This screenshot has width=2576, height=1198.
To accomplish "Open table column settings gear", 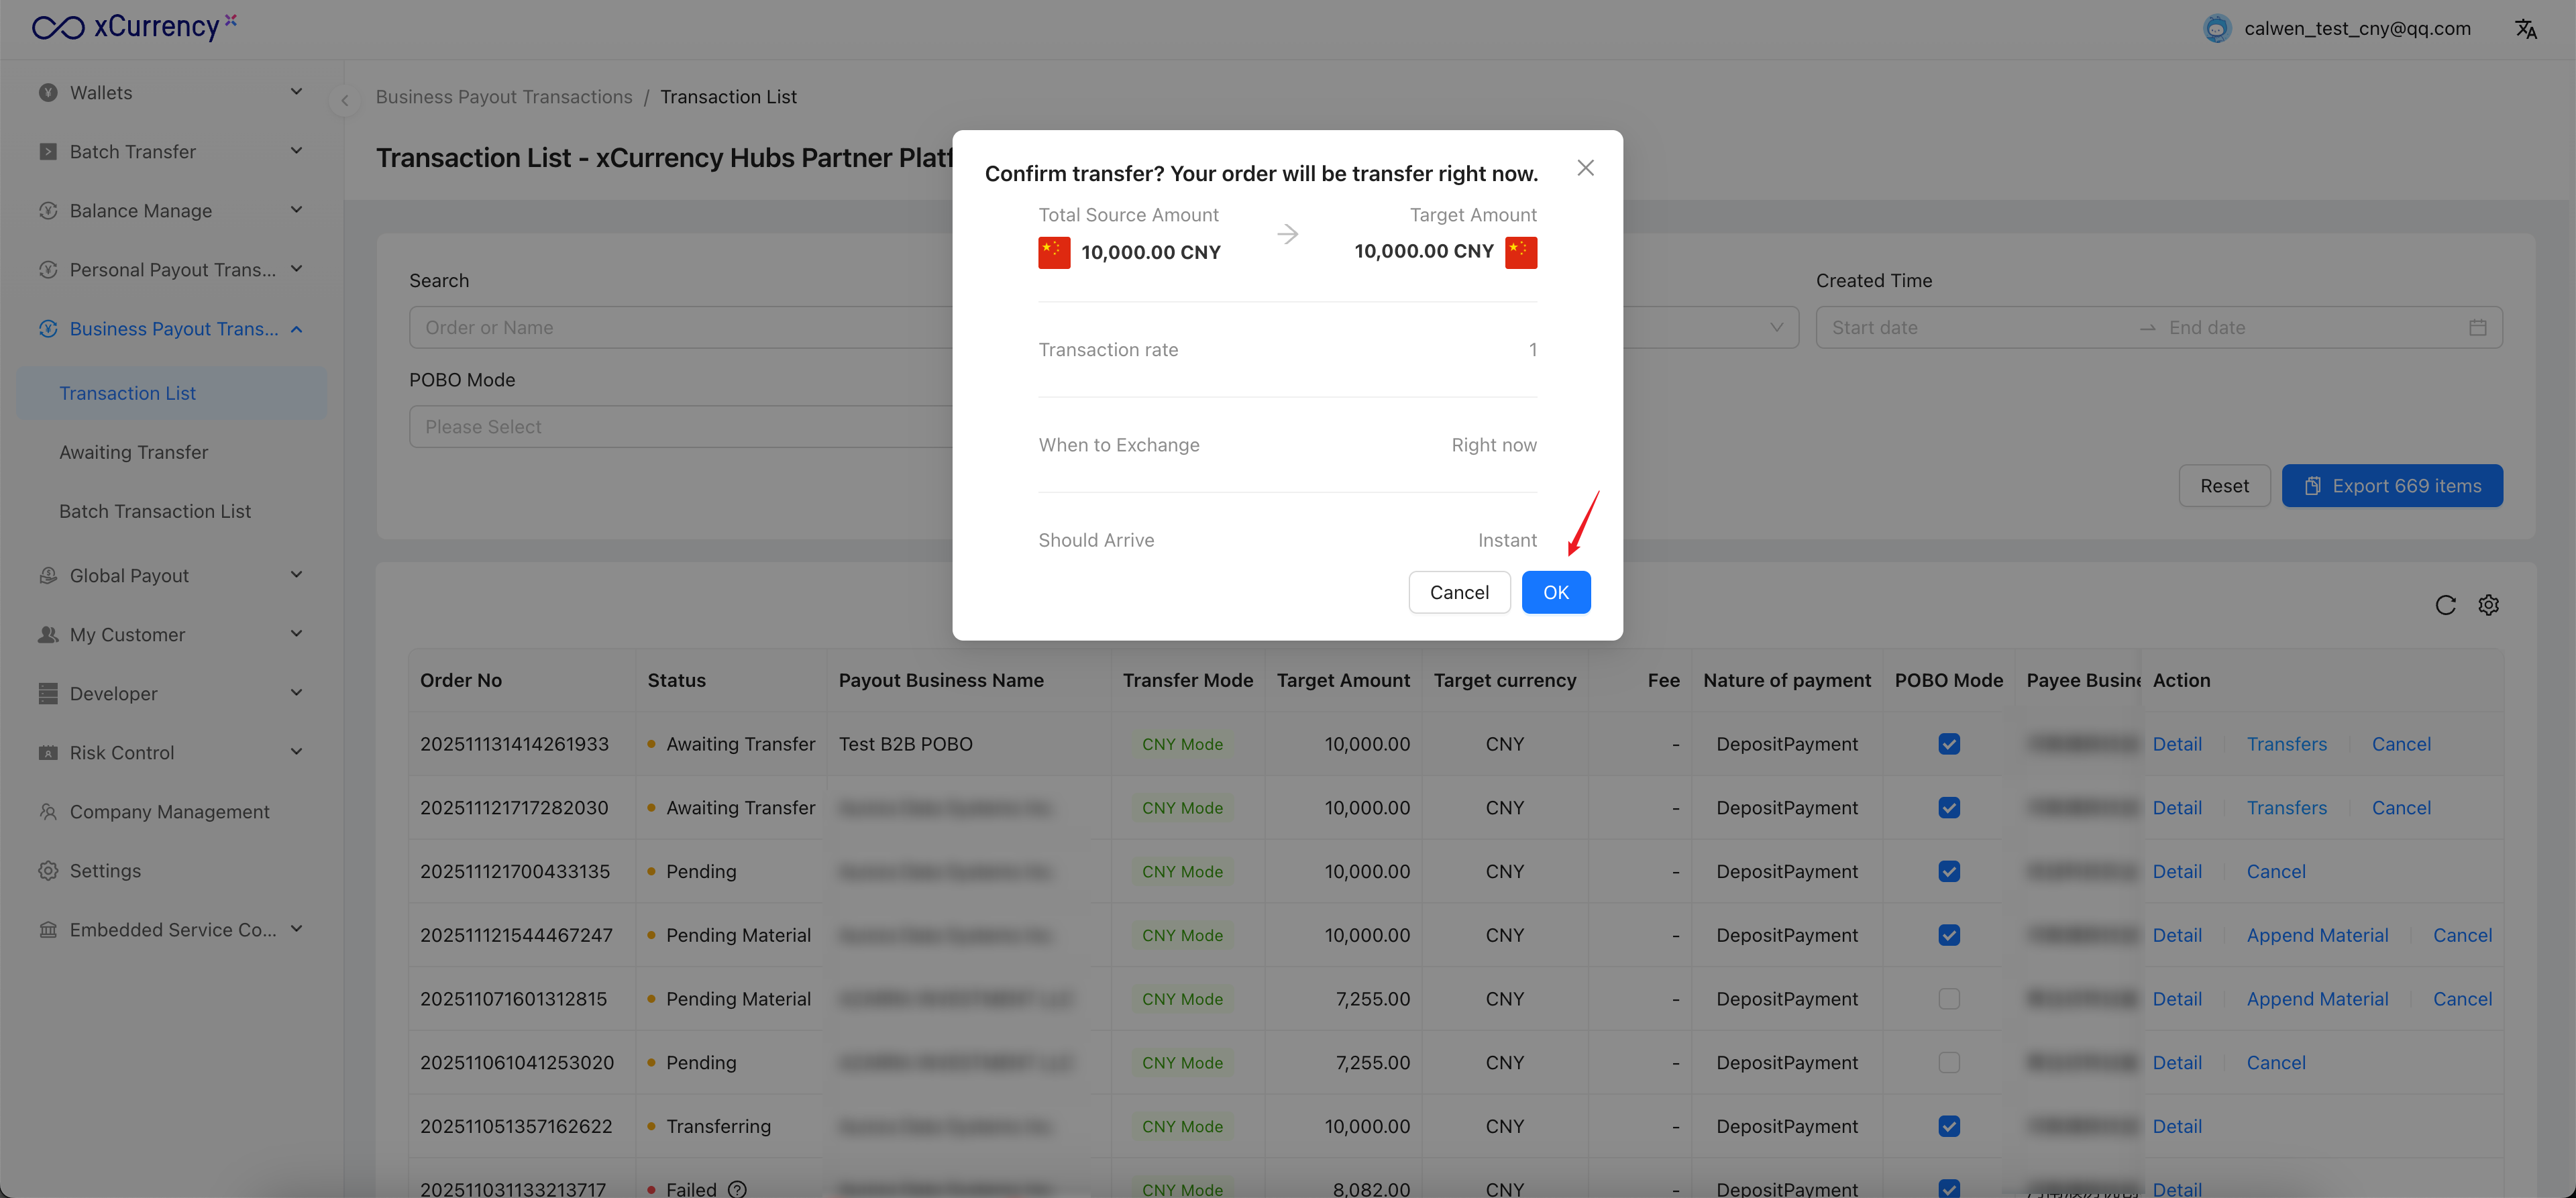I will pos(2488,605).
